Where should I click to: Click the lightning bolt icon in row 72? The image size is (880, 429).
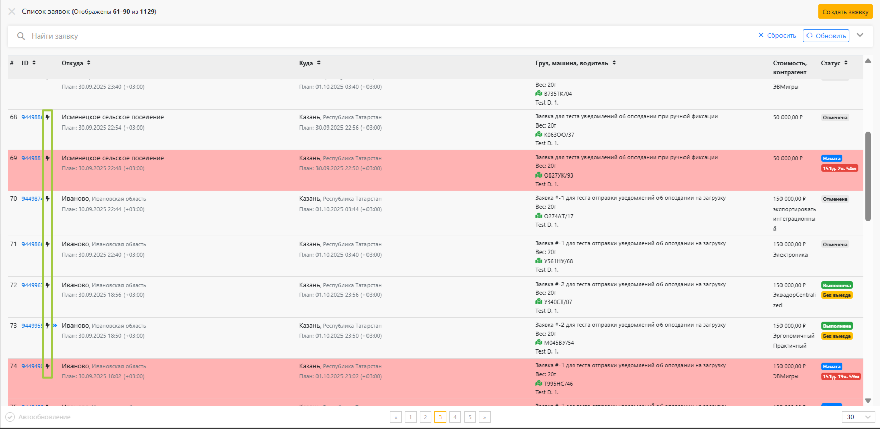[47, 285]
